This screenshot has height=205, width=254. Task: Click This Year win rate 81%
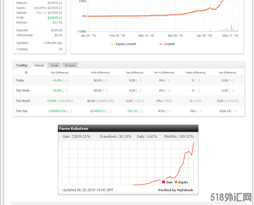click(x=161, y=111)
